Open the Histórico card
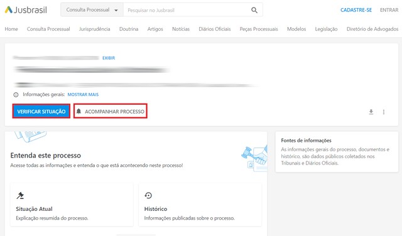The image size is (402, 236). [x=200, y=205]
